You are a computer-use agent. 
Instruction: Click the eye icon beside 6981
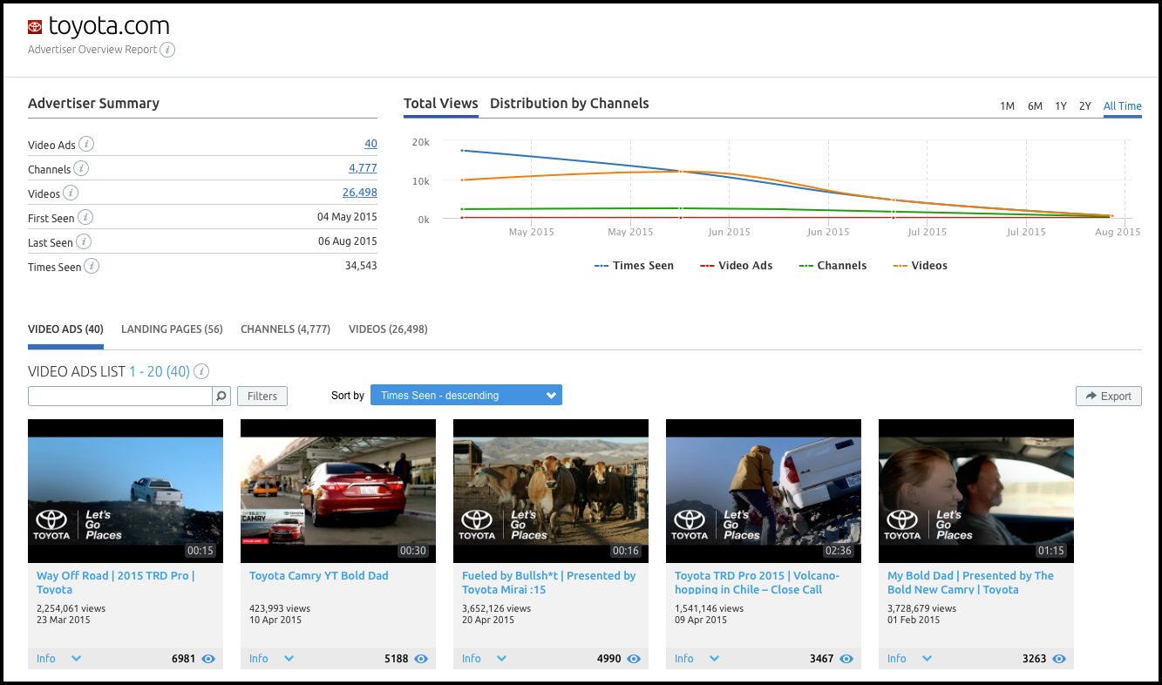[208, 659]
